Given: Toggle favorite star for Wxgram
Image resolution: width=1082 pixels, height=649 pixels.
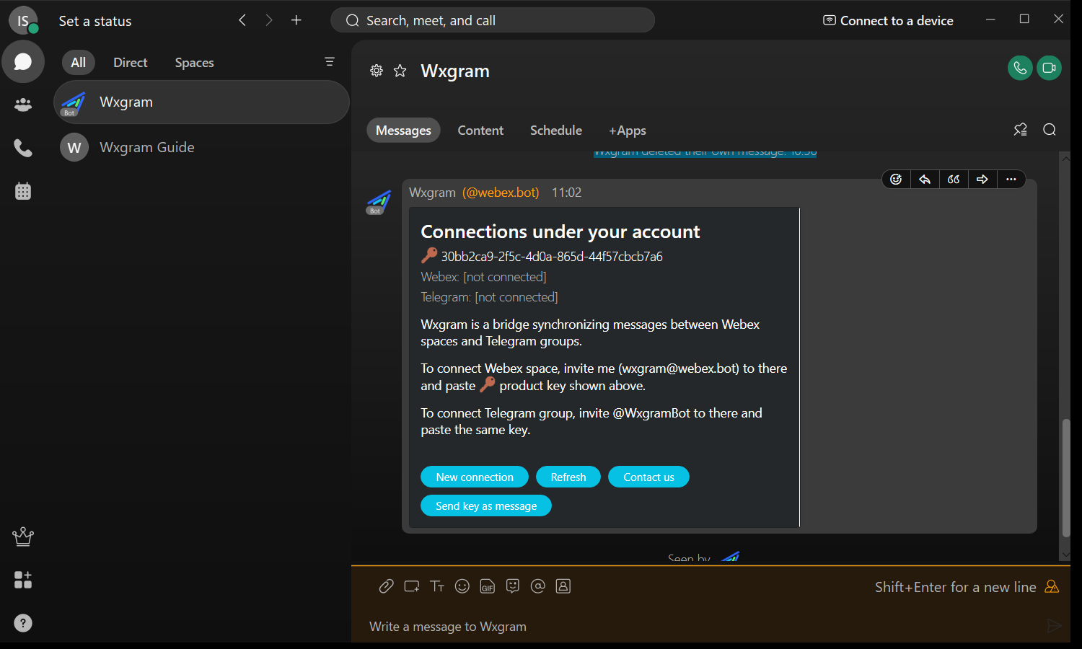Looking at the screenshot, I should tap(400, 71).
